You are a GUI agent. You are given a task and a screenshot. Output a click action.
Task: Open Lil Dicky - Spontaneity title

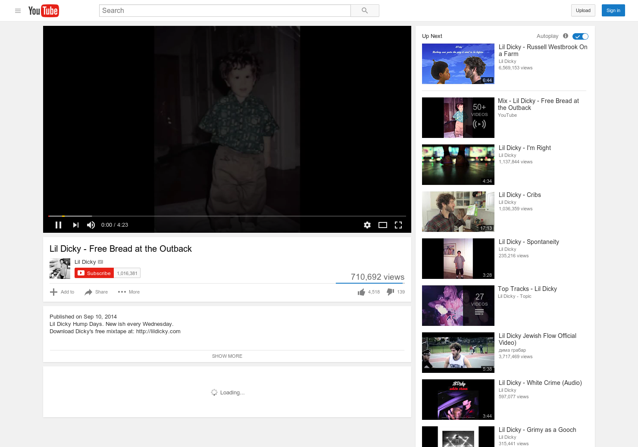(529, 242)
